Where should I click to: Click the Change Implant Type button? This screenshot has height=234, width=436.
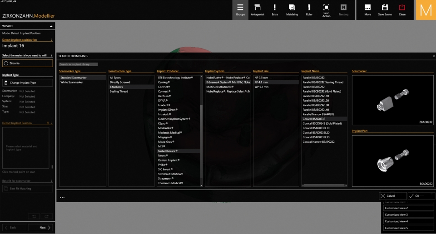pos(27,83)
